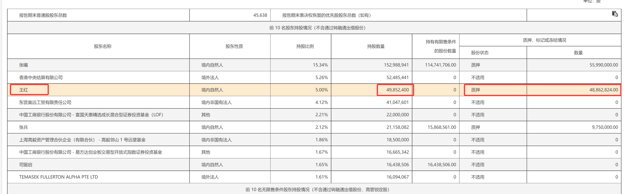Select 王红's share count 49,852,400
Viewport: 625px width, 194px height.
(397, 90)
